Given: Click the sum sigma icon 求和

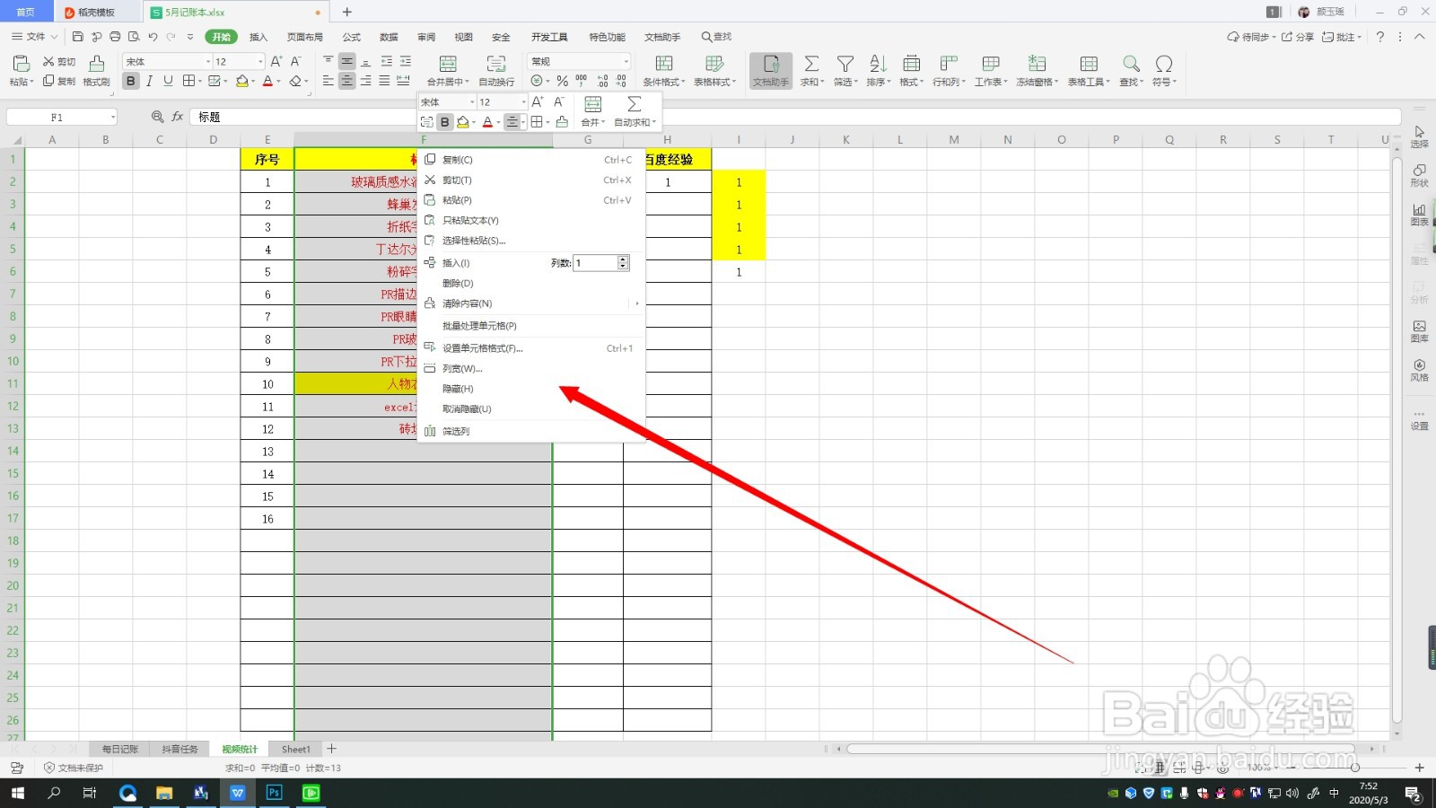Looking at the screenshot, I should point(811,63).
